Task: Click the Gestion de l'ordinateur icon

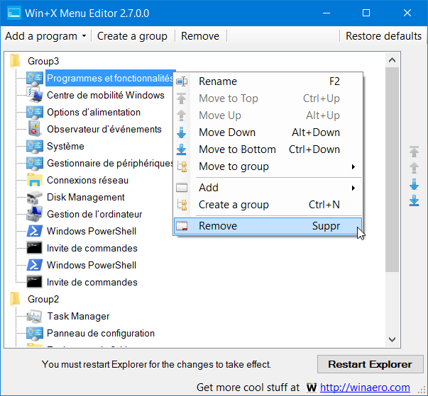Action: [35, 214]
